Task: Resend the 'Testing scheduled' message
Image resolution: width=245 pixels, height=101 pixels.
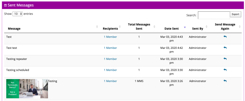Action: pos(225,70)
